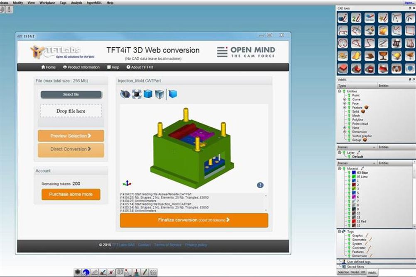Toggle visibility bulb for Default layer
The width and height of the screenshot is (416, 277).
349,157
